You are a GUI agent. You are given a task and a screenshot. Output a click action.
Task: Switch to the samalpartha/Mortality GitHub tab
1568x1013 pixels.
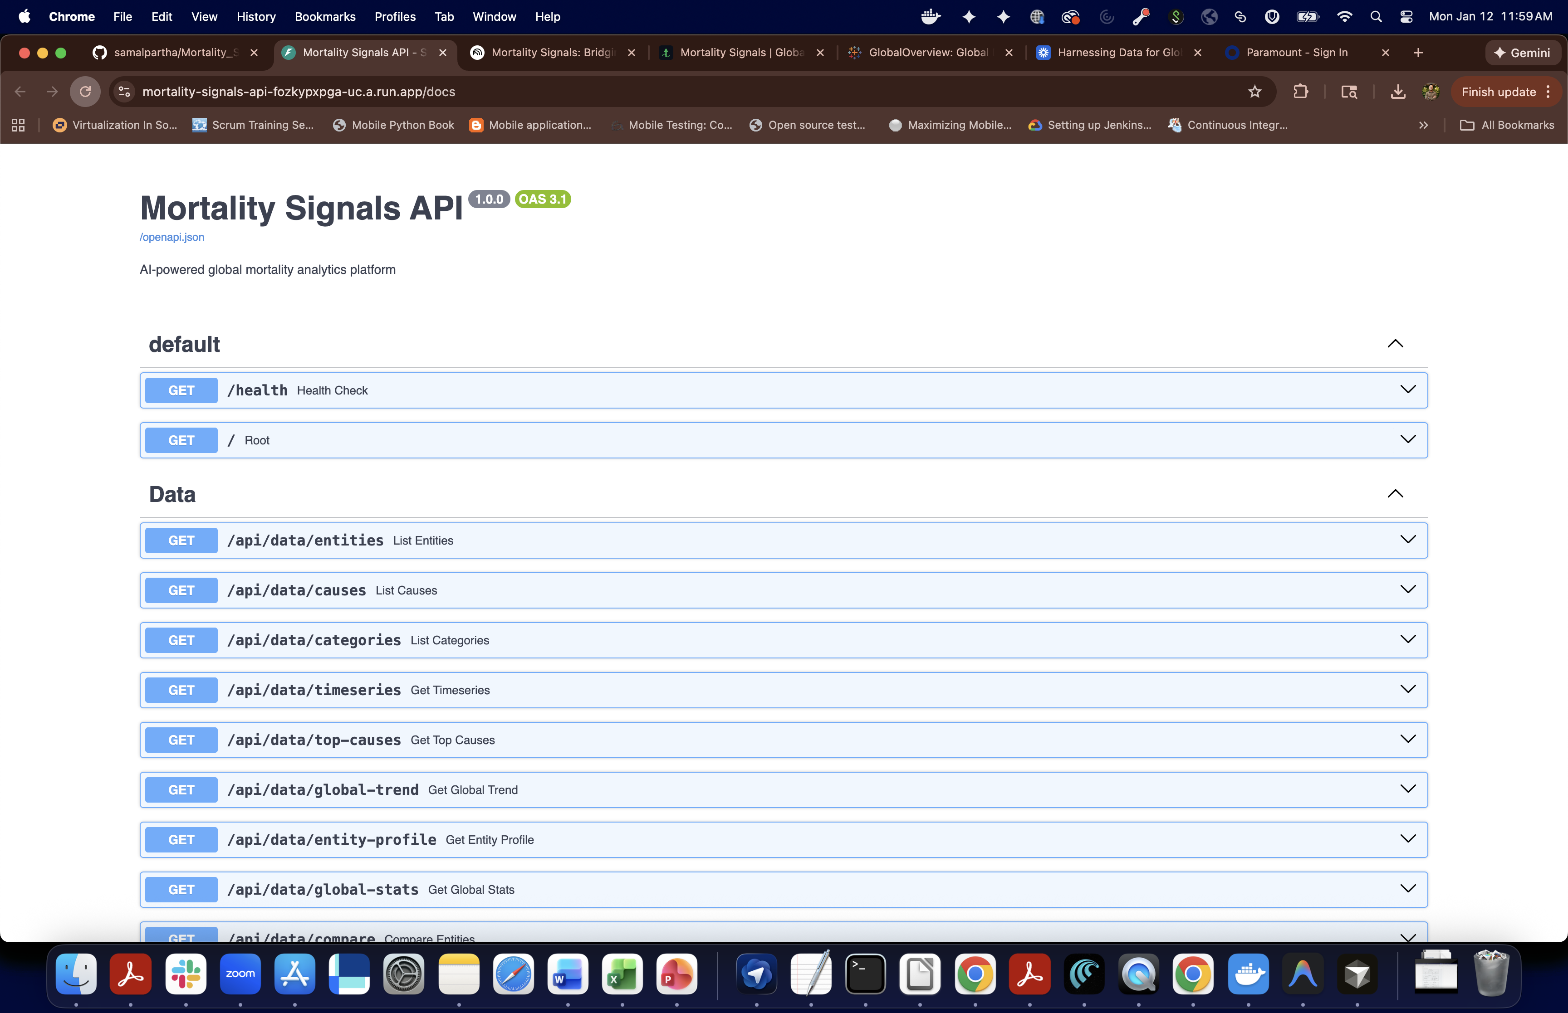[175, 53]
